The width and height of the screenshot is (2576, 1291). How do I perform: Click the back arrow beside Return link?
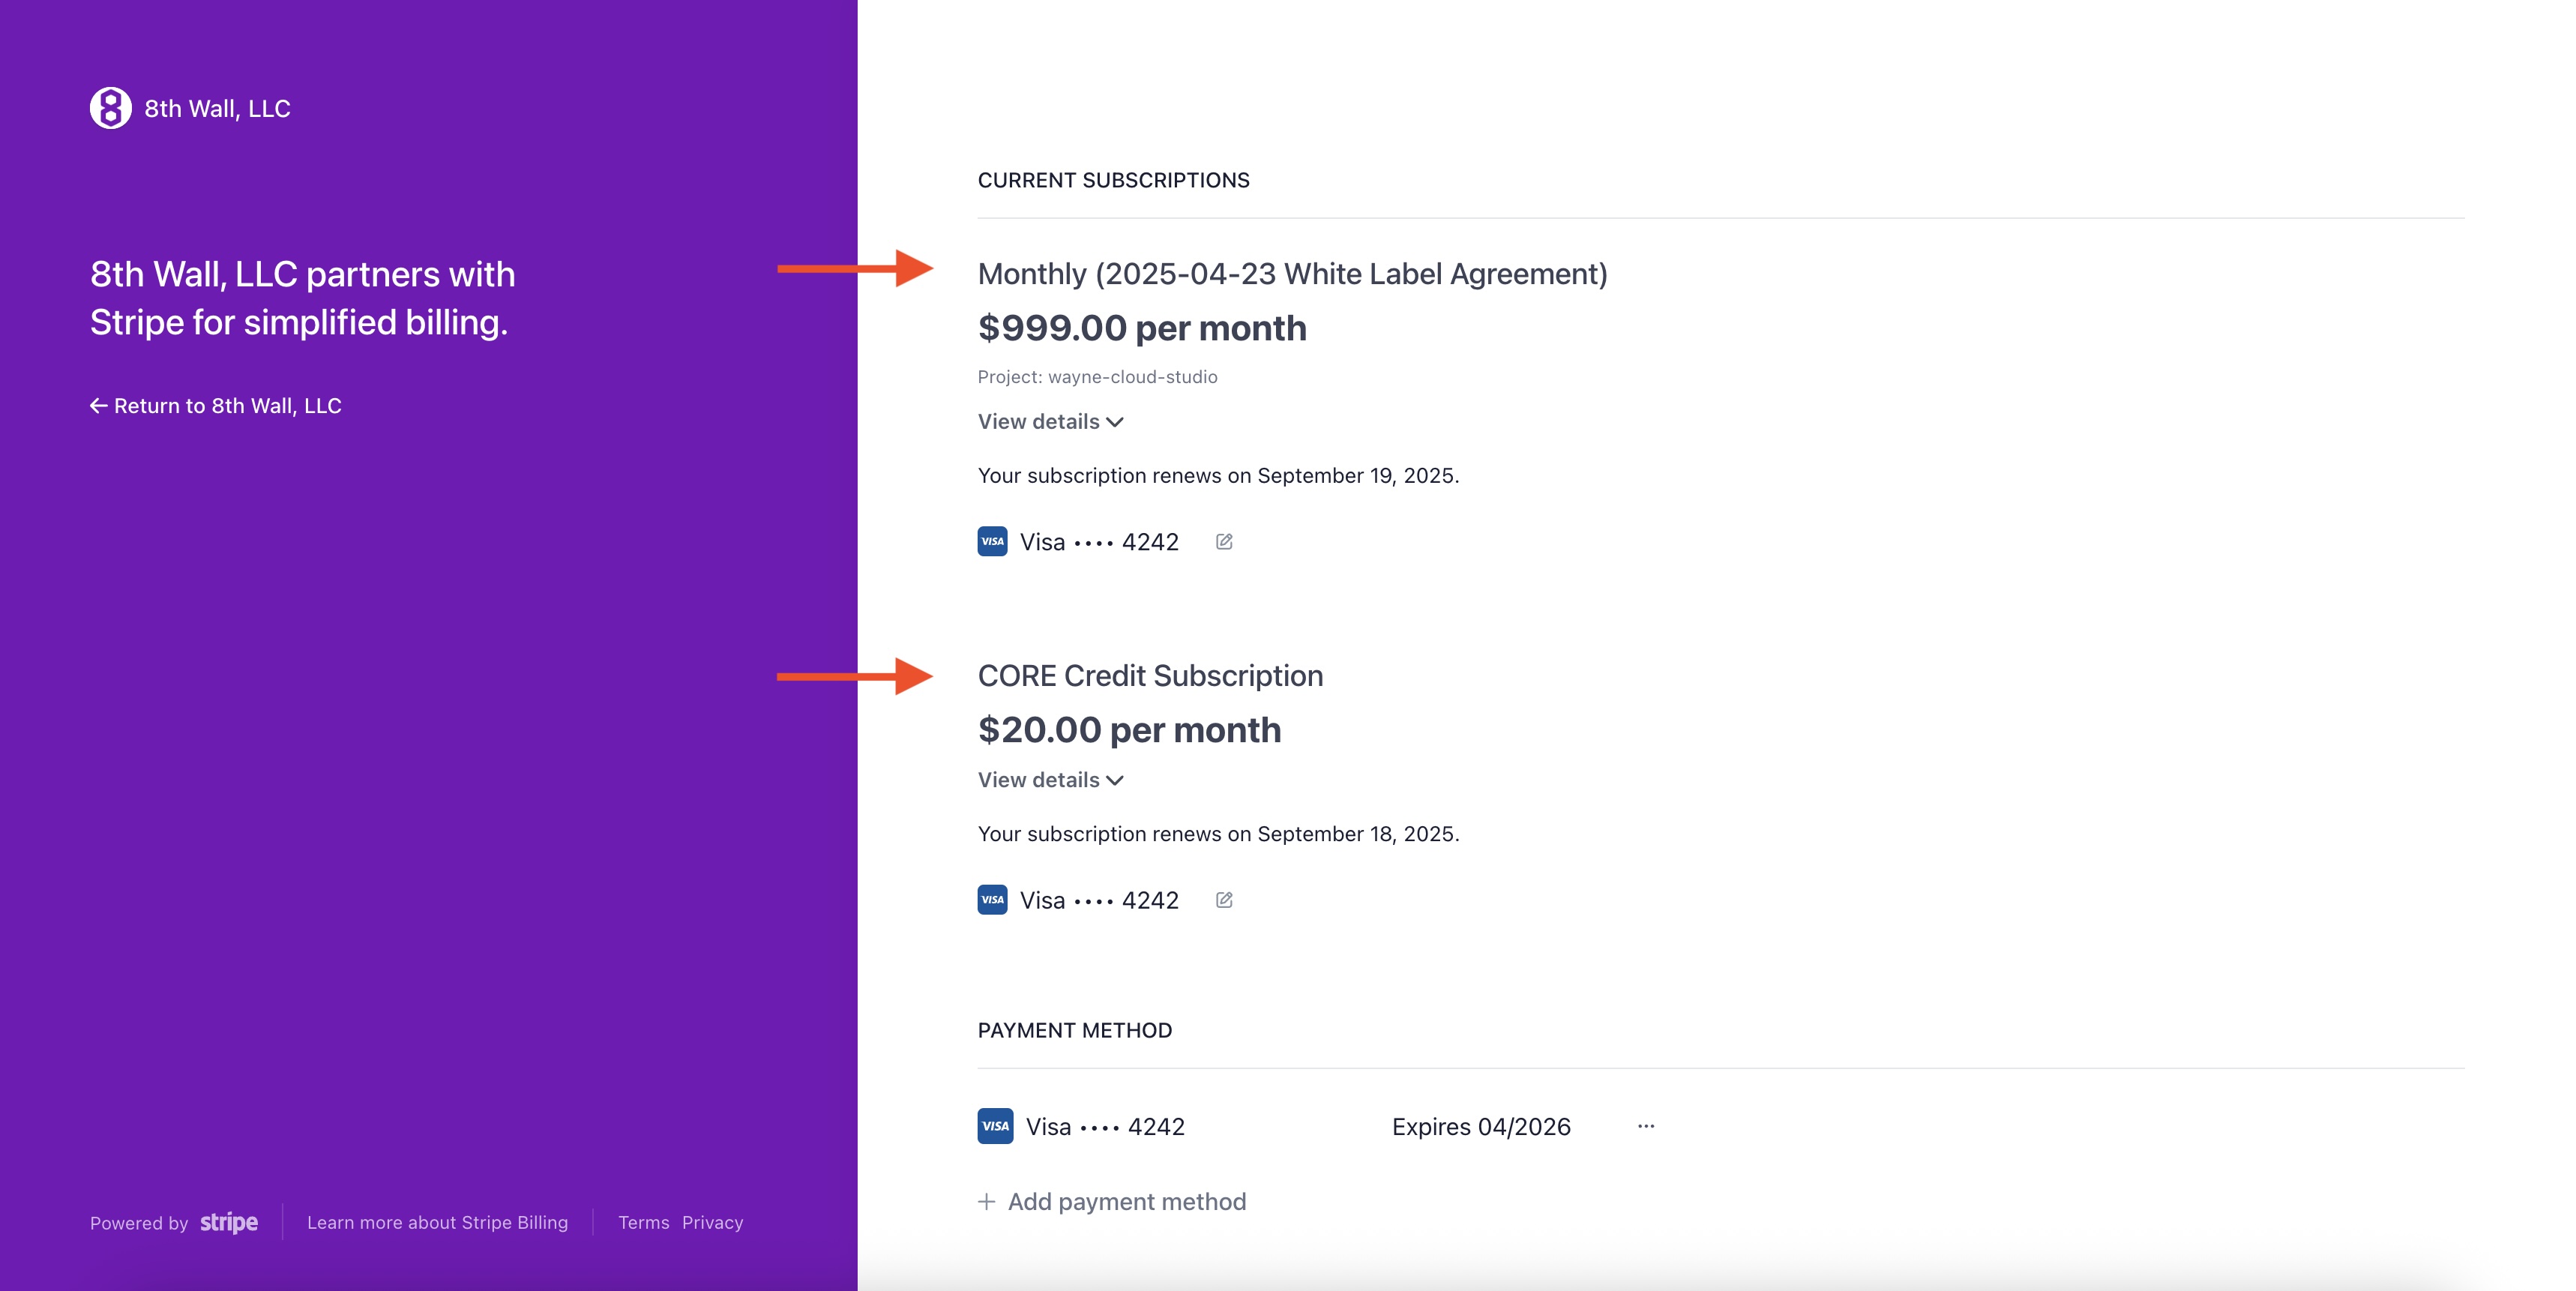click(98, 406)
